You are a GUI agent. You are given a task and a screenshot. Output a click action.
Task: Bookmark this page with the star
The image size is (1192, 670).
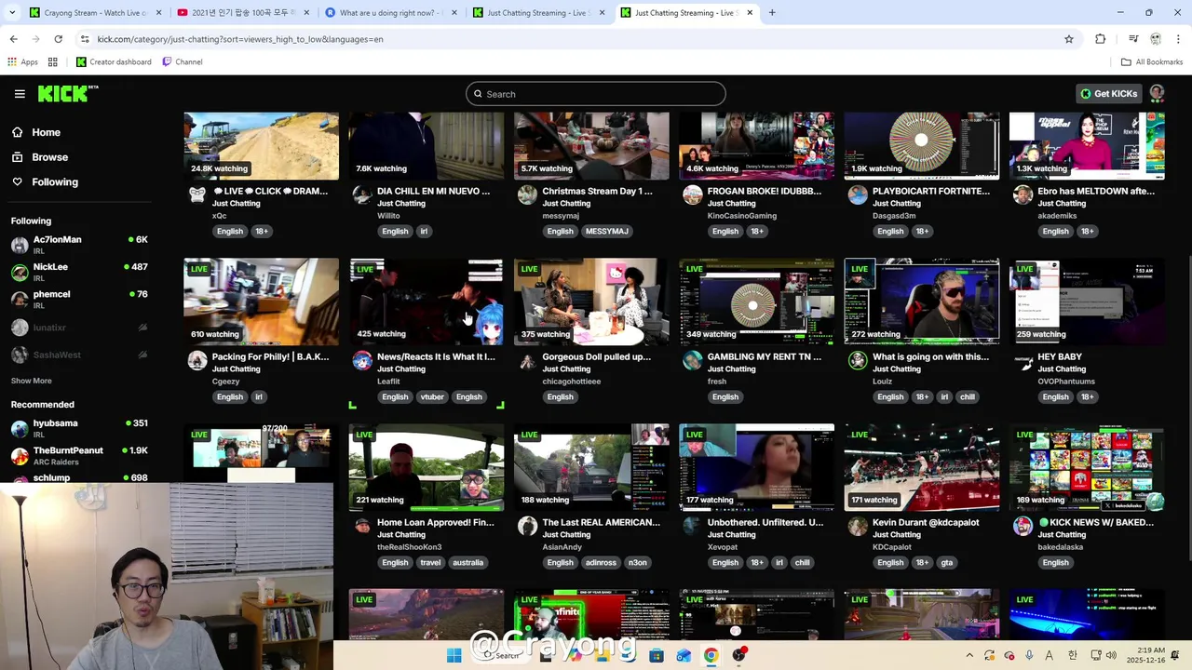click(x=1069, y=39)
